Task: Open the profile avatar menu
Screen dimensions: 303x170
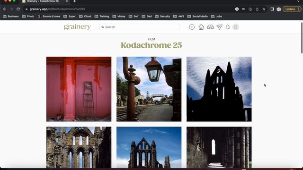Action: coord(236,27)
